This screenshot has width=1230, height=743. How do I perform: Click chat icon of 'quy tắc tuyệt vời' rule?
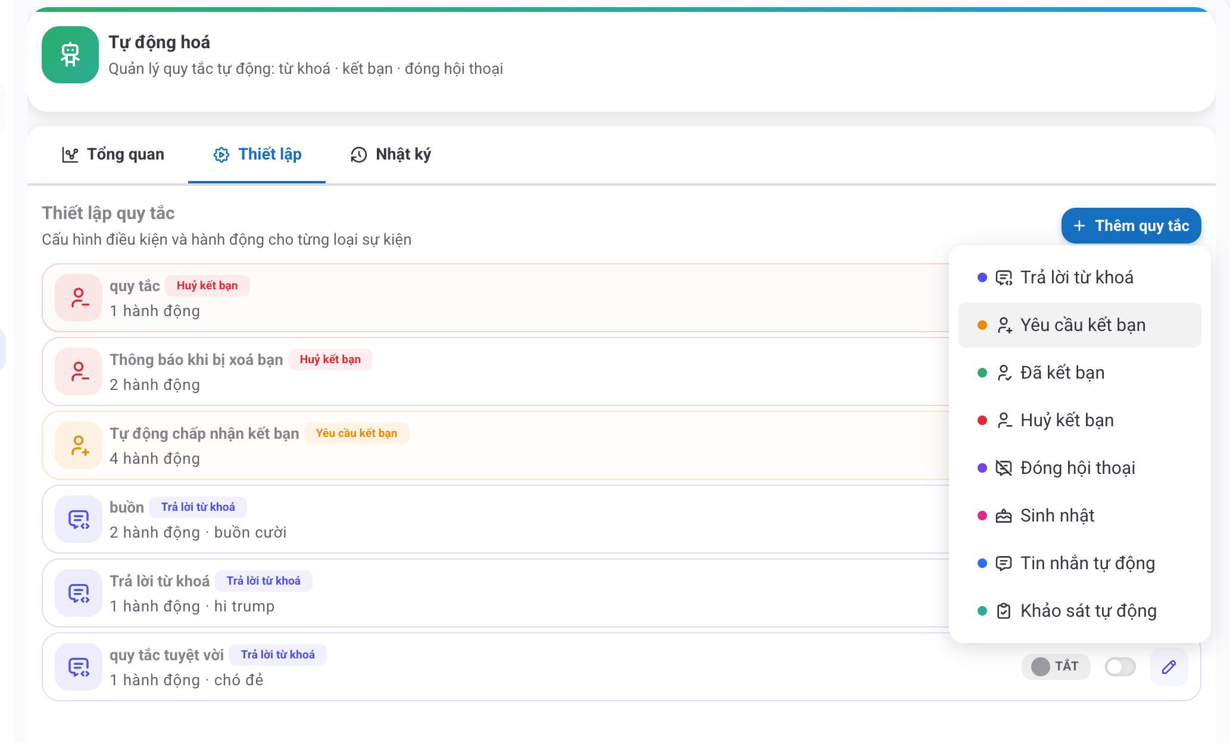[x=79, y=667]
